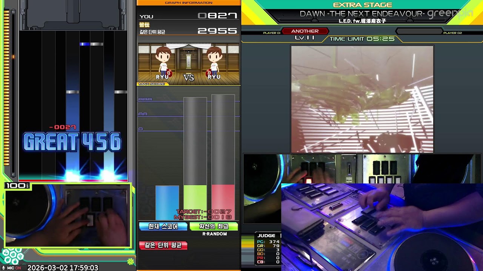Click the MIC ON status text
Viewport: 483px width, 271px height.
[14, 268]
